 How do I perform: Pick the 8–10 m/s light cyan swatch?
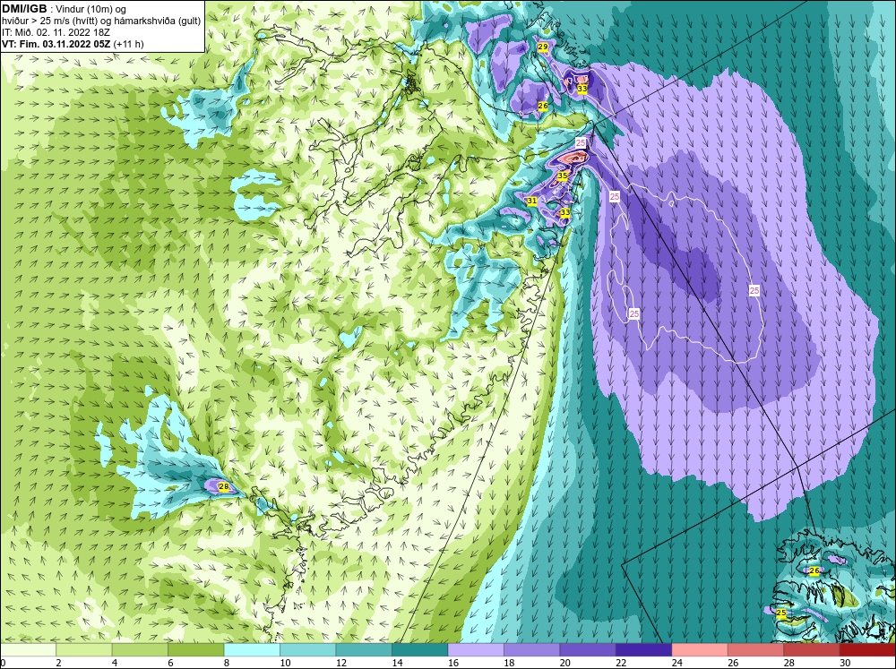pos(252,650)
